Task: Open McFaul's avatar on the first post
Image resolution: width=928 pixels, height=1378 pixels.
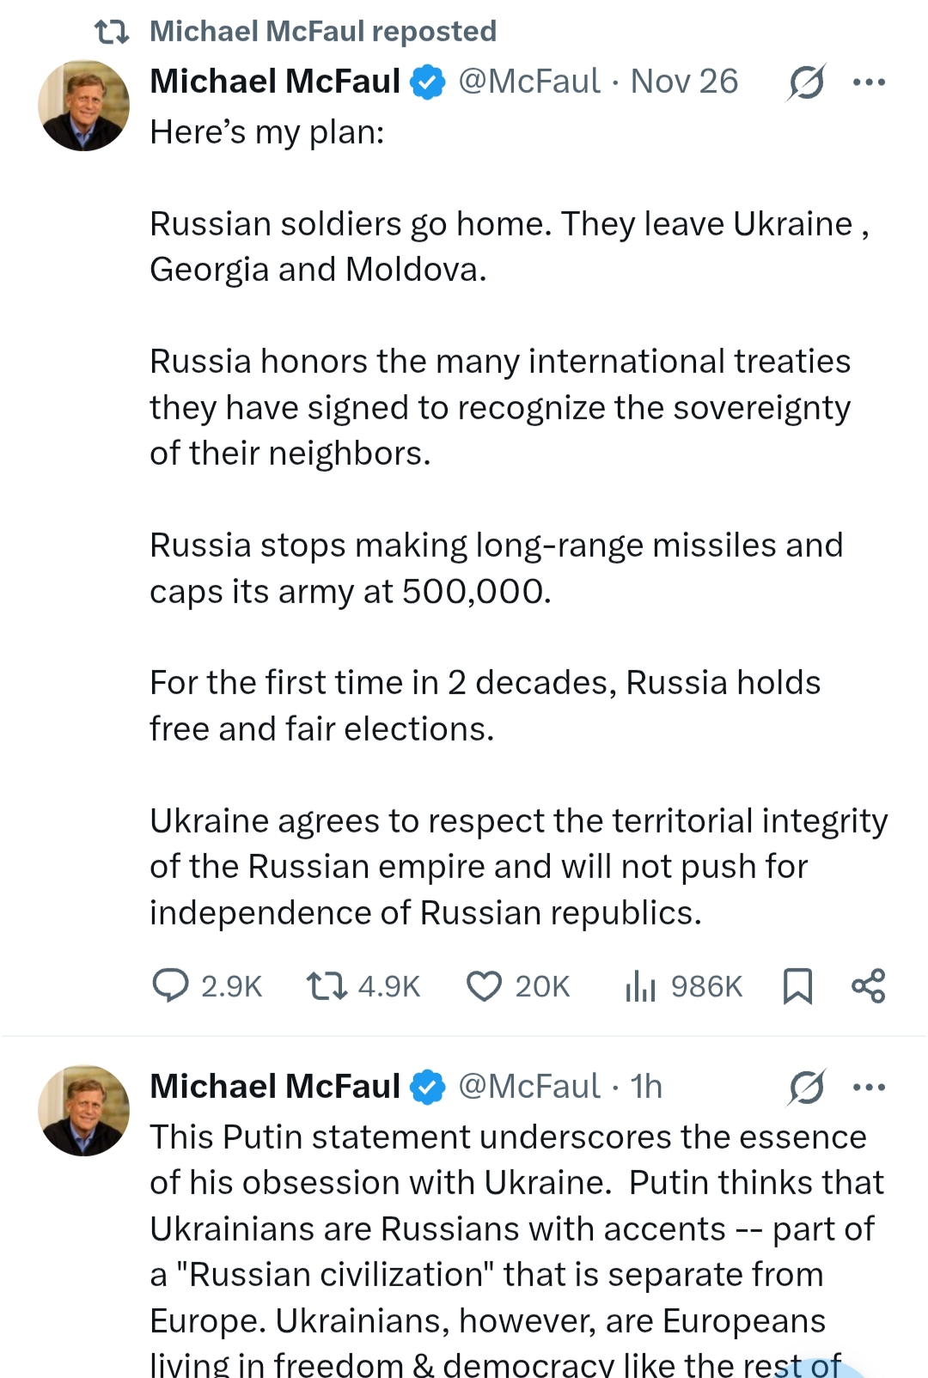Action: pyautogui.click(x=83, y=106)
